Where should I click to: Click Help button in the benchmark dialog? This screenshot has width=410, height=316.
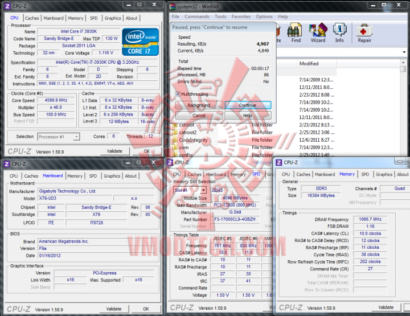(248, 115)
